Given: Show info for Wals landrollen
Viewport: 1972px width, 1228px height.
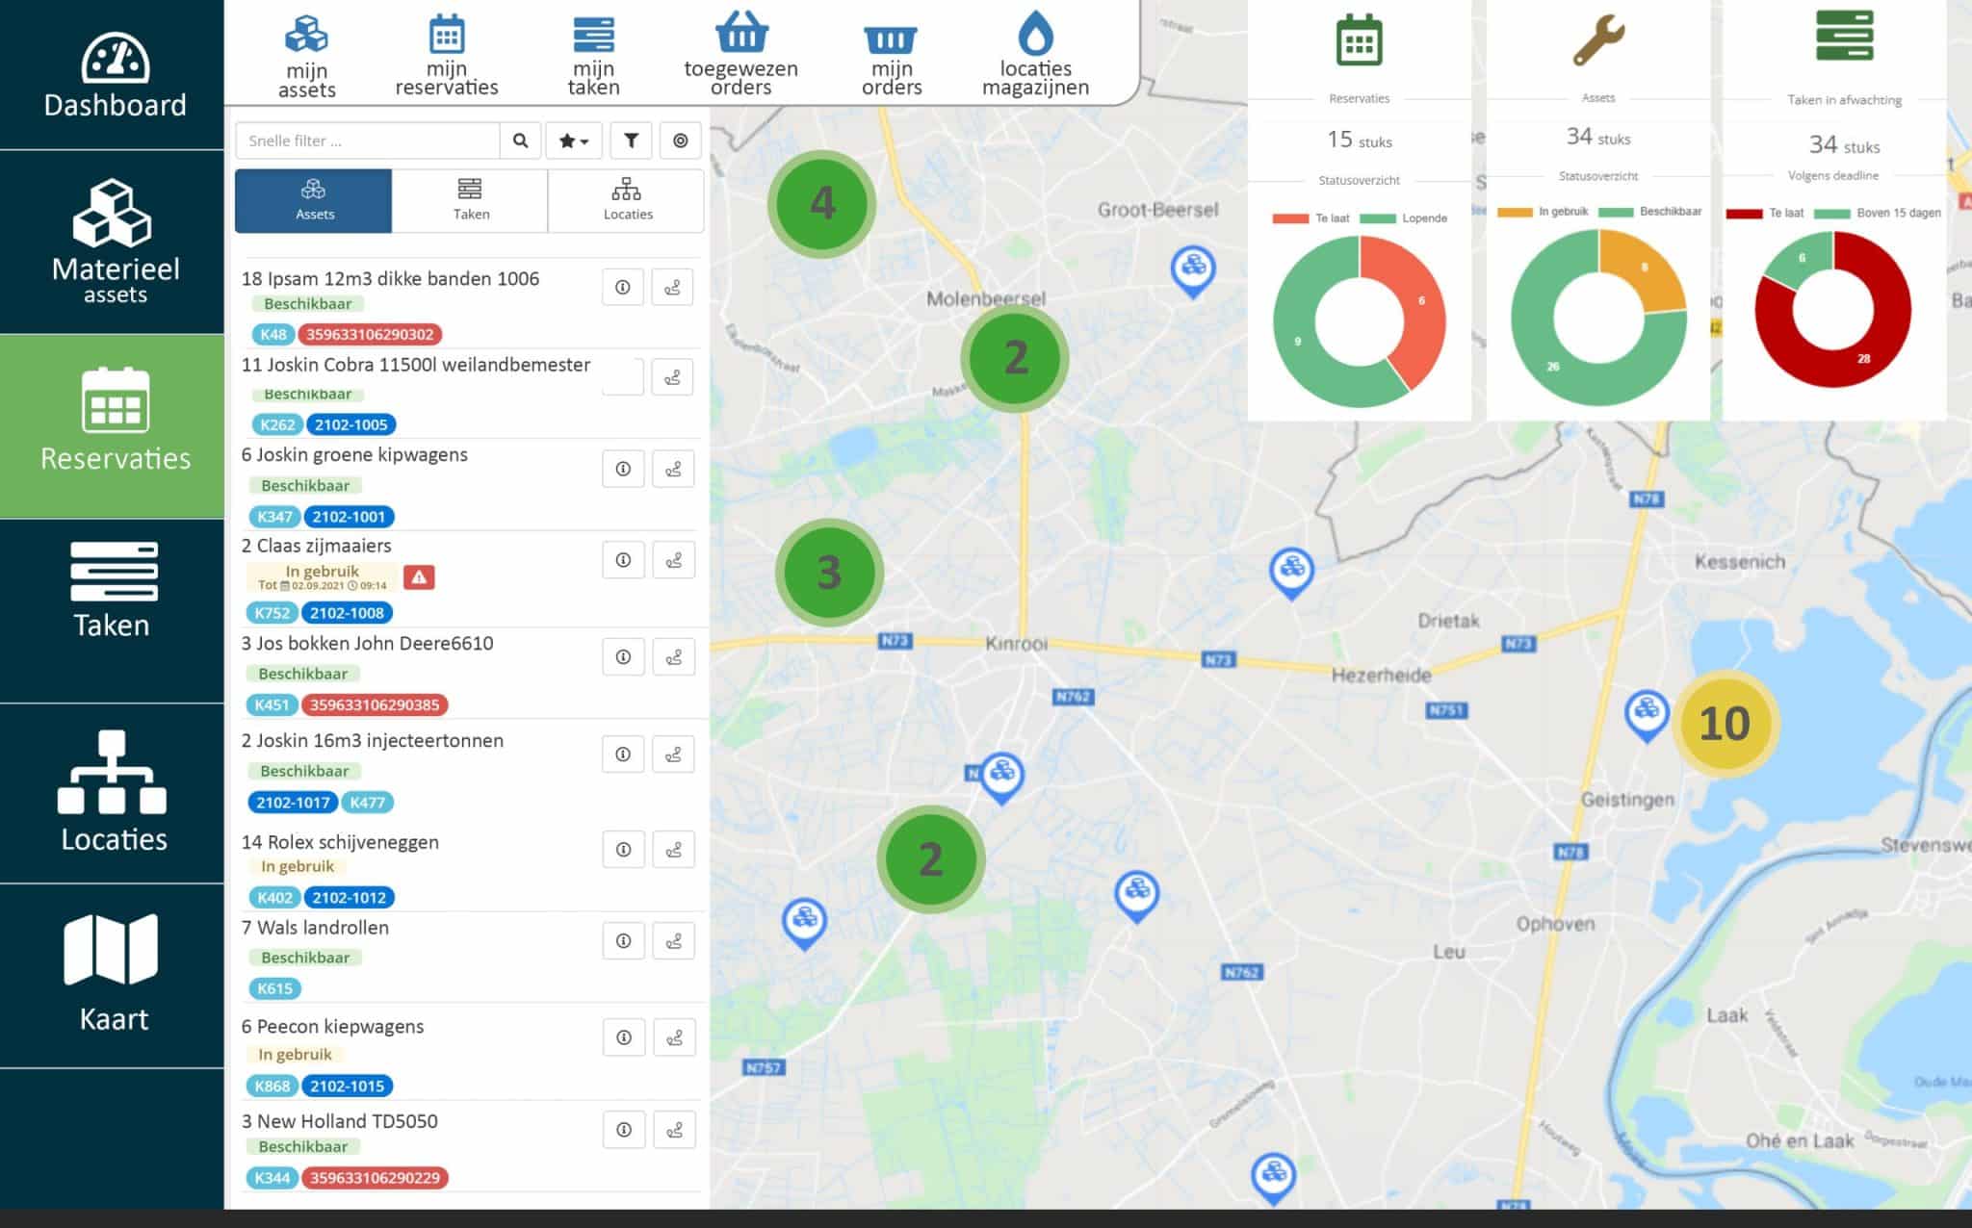Looking at the screenshot, I should tap(623, 941).
